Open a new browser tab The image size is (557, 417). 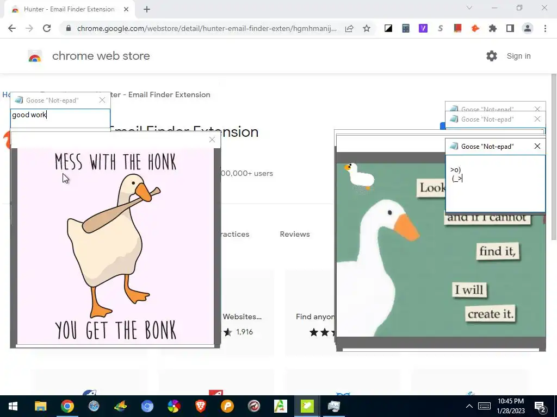[147, 10]
